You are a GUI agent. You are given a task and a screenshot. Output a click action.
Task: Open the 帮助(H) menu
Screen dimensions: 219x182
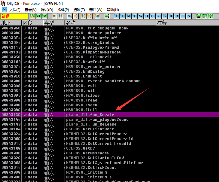[x=113, y=10]
